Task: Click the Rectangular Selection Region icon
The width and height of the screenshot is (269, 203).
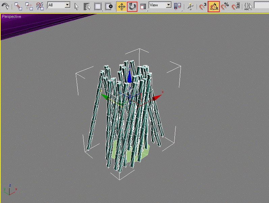Action: tap(98, 6)
